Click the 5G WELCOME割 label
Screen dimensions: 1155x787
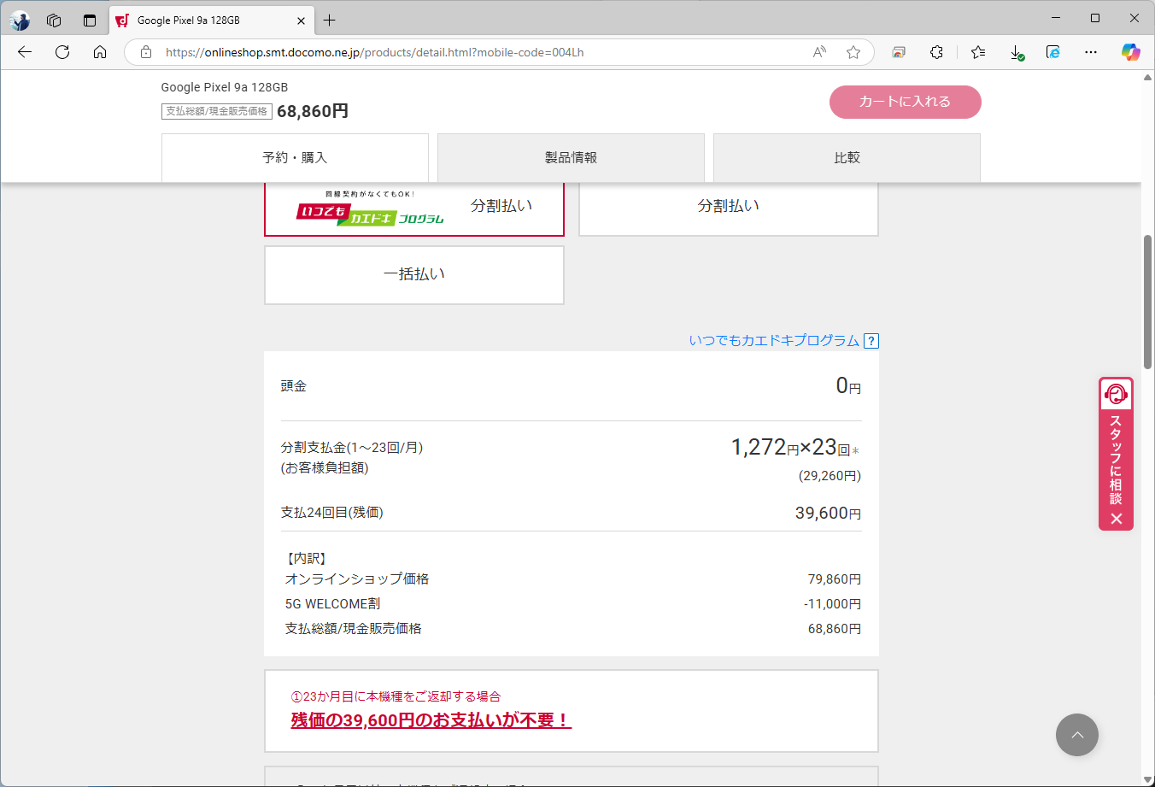(332, 604)
